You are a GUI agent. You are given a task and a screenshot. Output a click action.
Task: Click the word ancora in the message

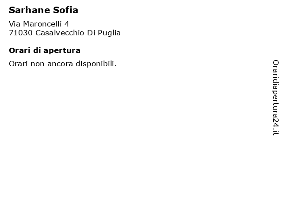point(60,64)
